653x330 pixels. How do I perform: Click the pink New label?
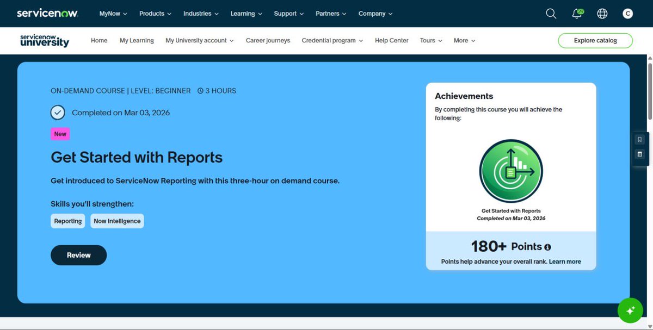(60, 134)
